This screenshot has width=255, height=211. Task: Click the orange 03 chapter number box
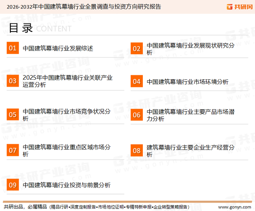coord(13,81)
